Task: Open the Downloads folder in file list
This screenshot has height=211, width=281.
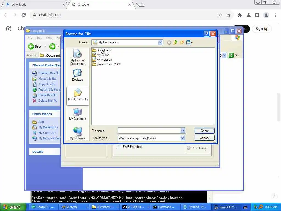Action: tap(102, 50)
